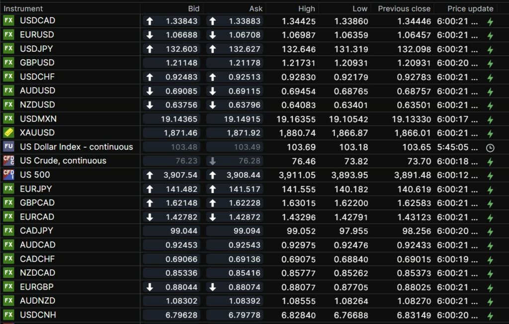
Task: Sort by the Instrument column header
Action: (23, 8)
